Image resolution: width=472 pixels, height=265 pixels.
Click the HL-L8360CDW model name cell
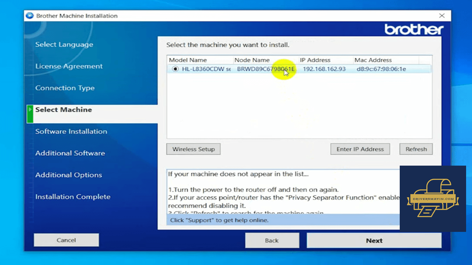pos(206,69)
